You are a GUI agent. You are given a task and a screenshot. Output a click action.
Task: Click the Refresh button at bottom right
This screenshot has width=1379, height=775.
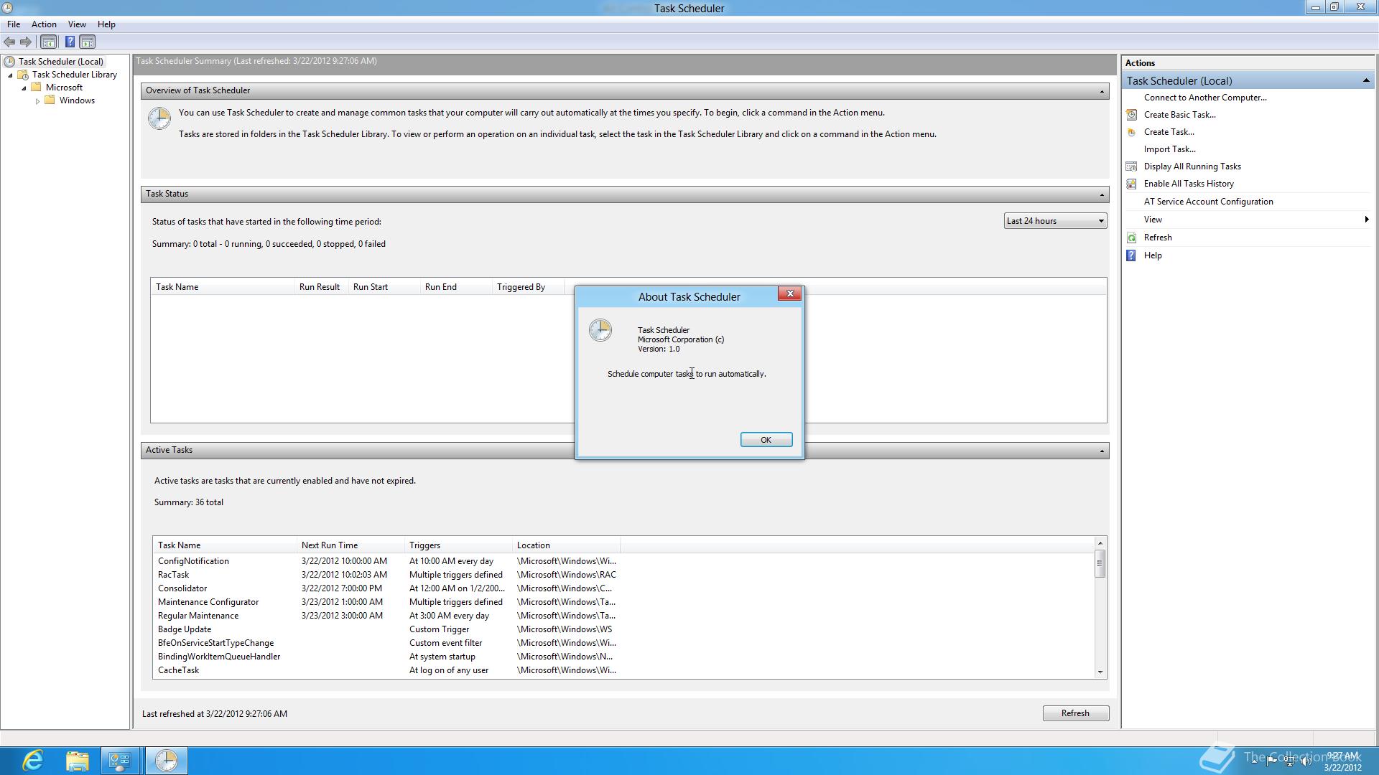[x=1075, y=713]
